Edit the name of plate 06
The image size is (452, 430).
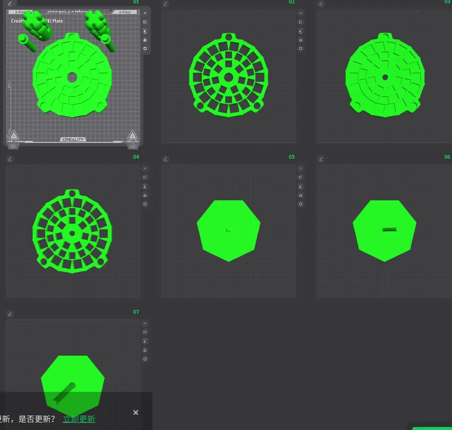(321, 159)
